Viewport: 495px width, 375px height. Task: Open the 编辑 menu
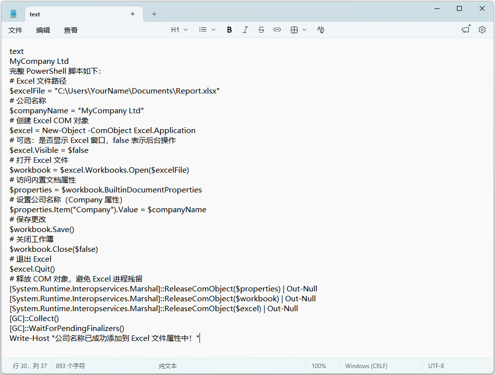point(43,30)
